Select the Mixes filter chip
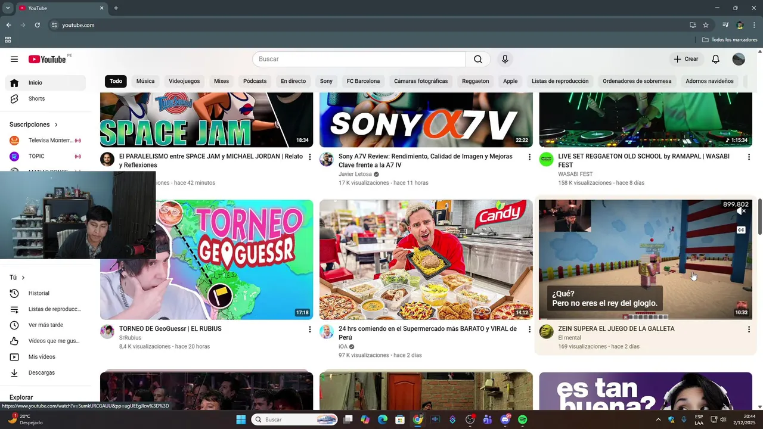 pyautogui.click(x=221, y=81)
